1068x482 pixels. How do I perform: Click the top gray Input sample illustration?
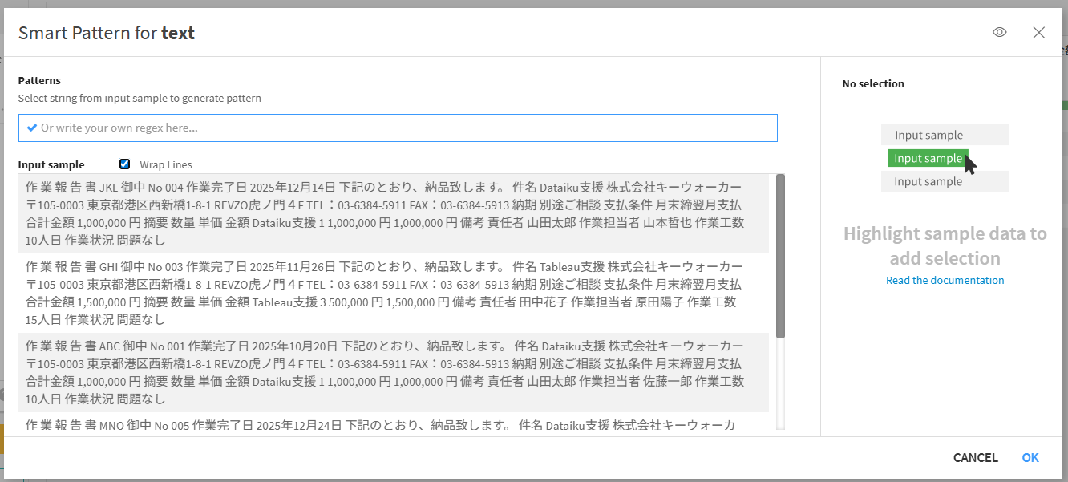pos(945,136)
